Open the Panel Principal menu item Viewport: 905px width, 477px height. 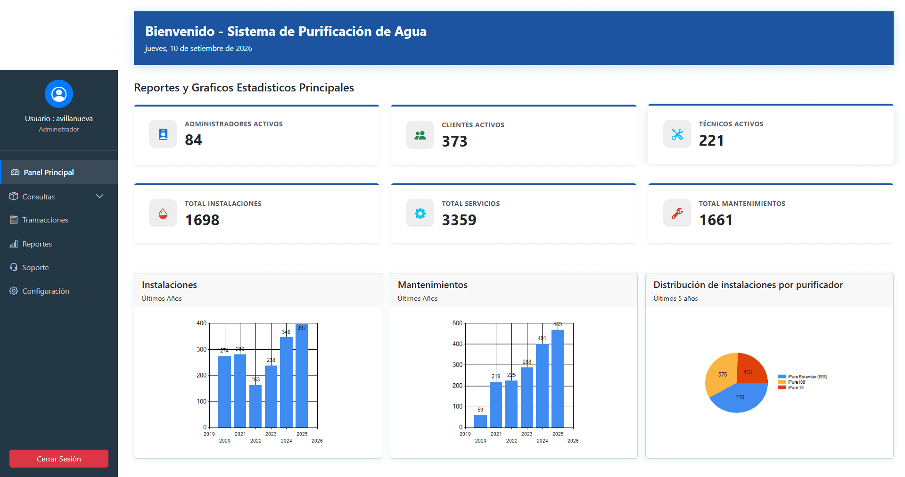point(59,173)
